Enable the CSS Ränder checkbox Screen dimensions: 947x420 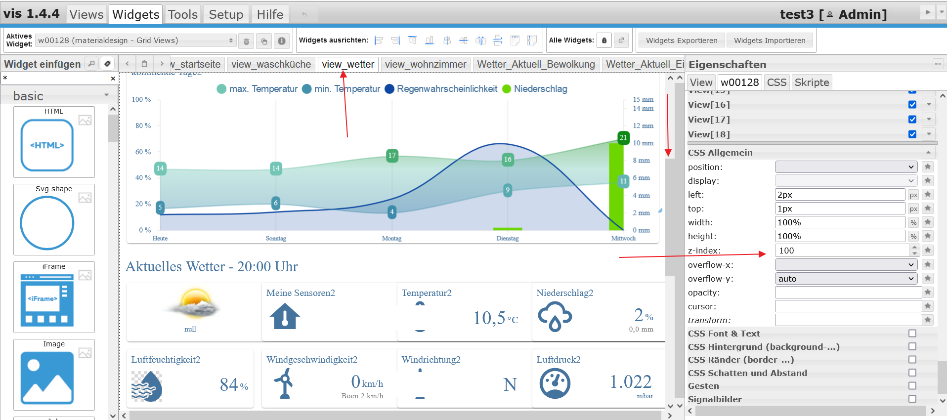[x=912, y=360]
